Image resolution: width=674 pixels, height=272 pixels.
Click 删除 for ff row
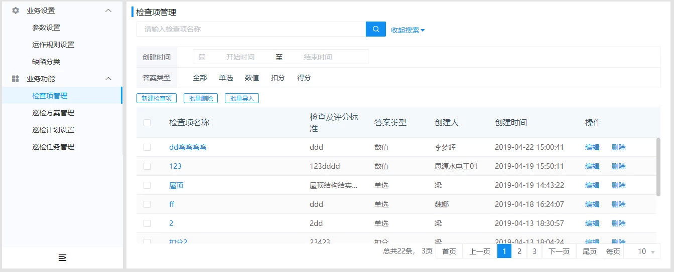[618, 204]
